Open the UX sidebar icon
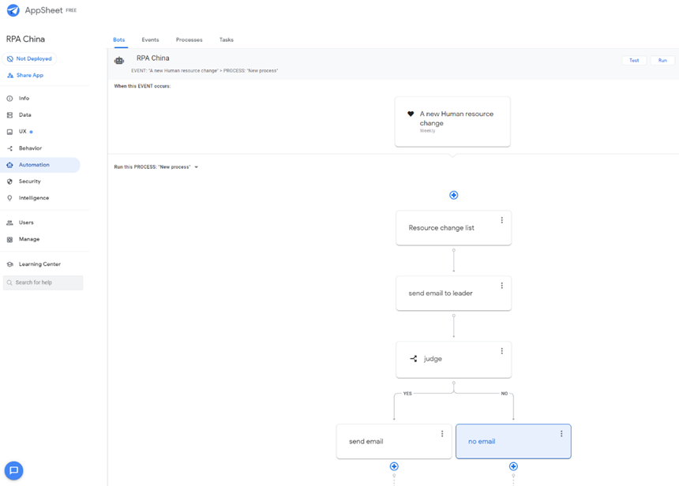679x486 pixels. click(9, 132)
